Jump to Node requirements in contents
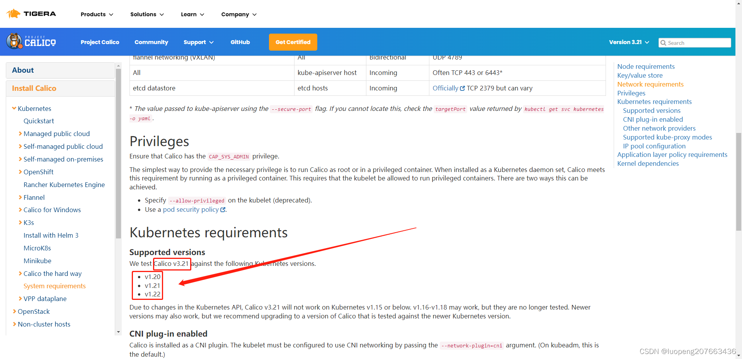Screen dimensions: 742x359 pos(646,66)
